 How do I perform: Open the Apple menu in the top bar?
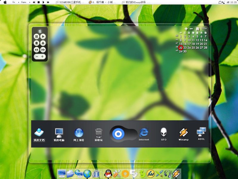point(5,2)
